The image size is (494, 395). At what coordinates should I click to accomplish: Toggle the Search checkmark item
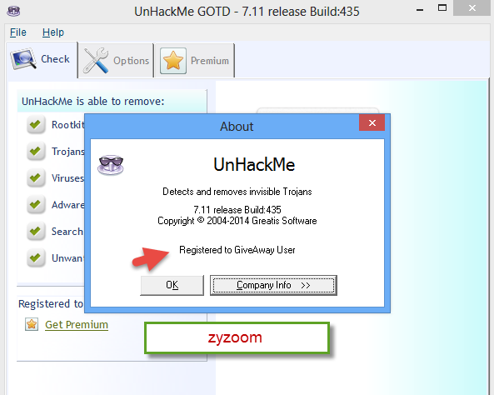(x=36, y=232)
